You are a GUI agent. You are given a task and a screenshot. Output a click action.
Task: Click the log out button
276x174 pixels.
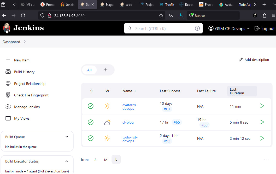coord(265,28)
